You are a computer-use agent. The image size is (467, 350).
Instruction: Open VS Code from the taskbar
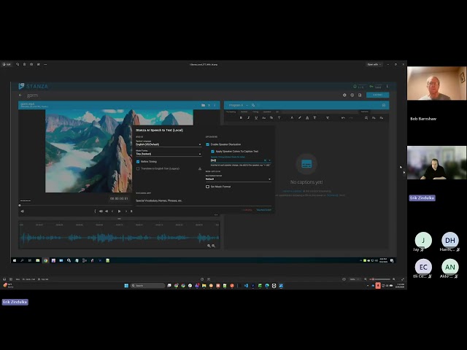click(246, 286)
